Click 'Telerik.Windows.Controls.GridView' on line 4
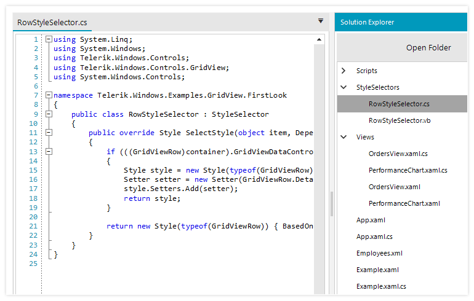 152,68
